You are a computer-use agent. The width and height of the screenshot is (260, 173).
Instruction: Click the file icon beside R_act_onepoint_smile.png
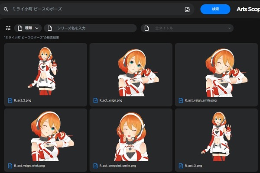pyautogui.click(x=95, y=166)
